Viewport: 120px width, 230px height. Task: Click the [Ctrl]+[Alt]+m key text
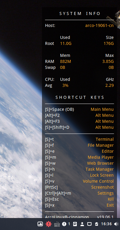click(x=58, y=193)
